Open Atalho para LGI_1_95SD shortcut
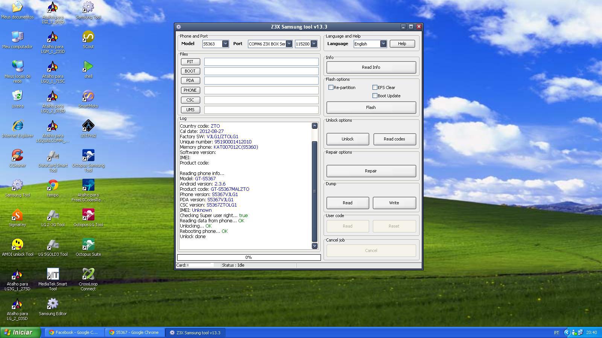Viewport: 602px width, 338px height. 53,12
